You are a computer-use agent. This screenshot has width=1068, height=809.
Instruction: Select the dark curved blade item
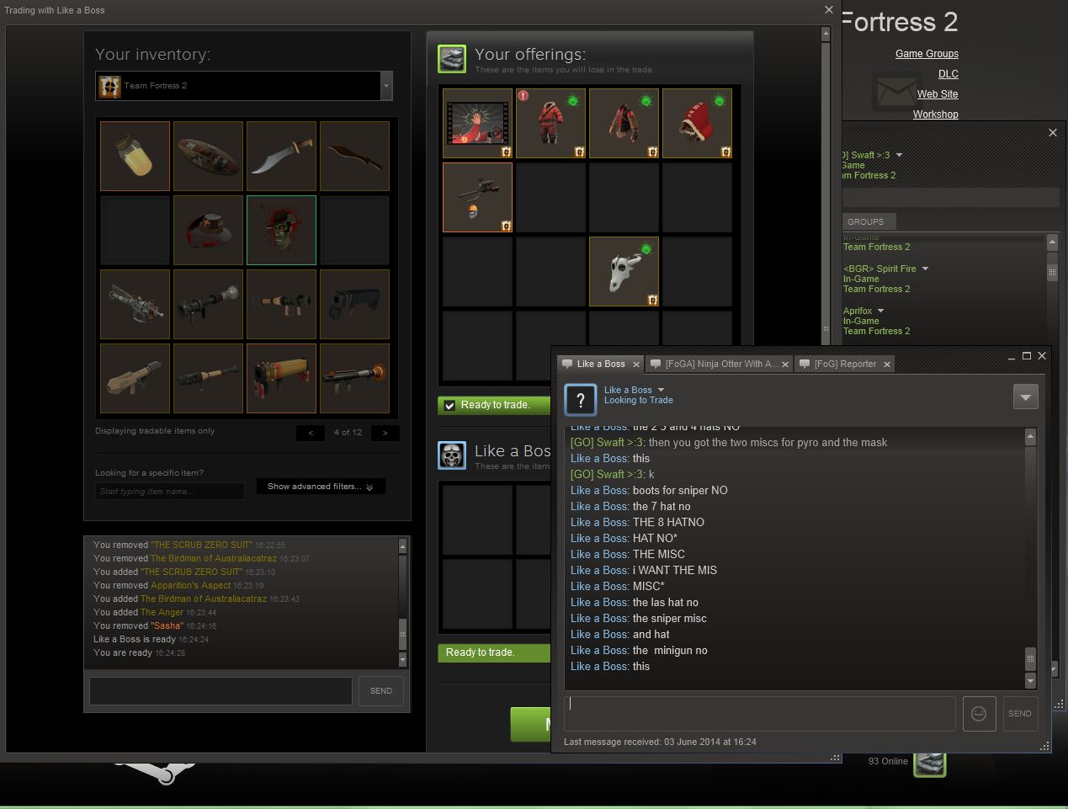point(354,156)
